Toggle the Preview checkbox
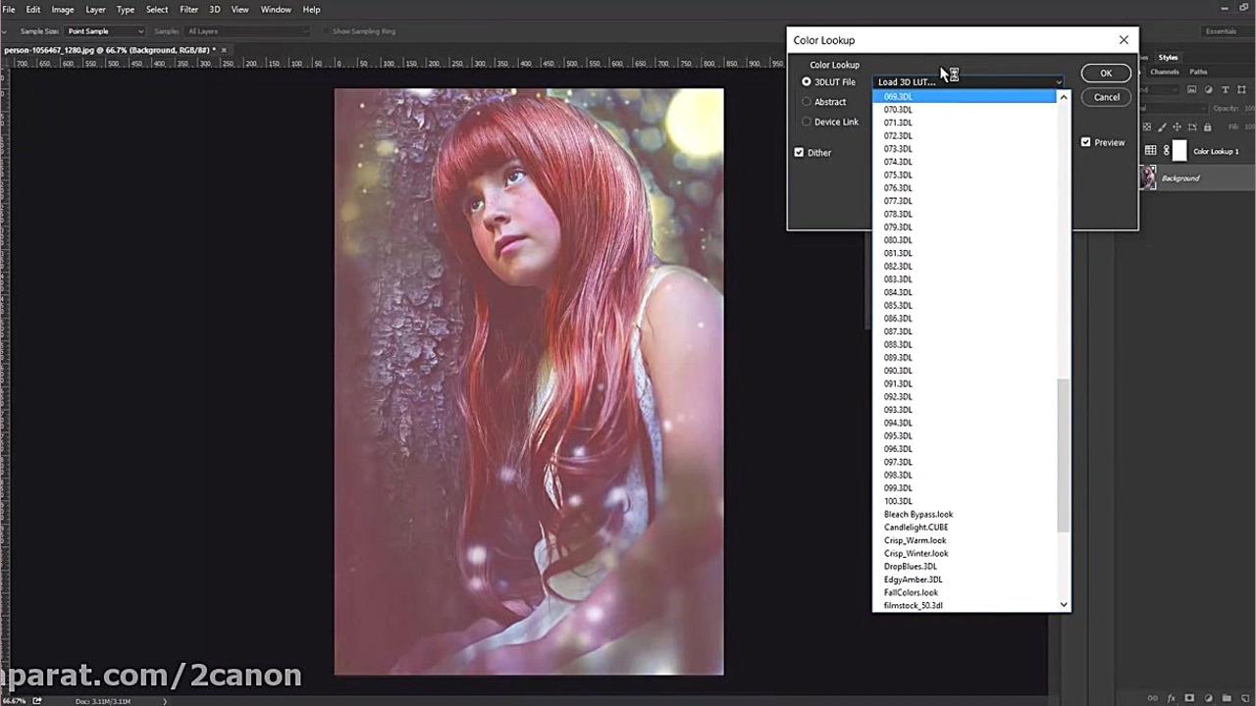1256x706 pixels. pos(1085,142)
